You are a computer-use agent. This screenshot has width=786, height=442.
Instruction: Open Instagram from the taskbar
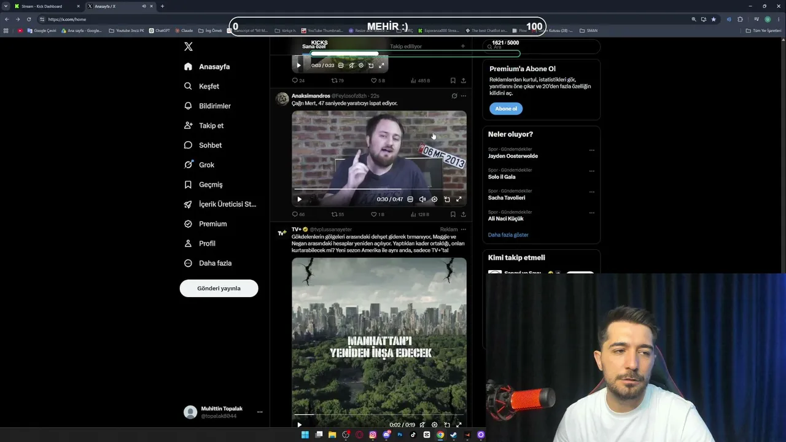coord(373,435)
